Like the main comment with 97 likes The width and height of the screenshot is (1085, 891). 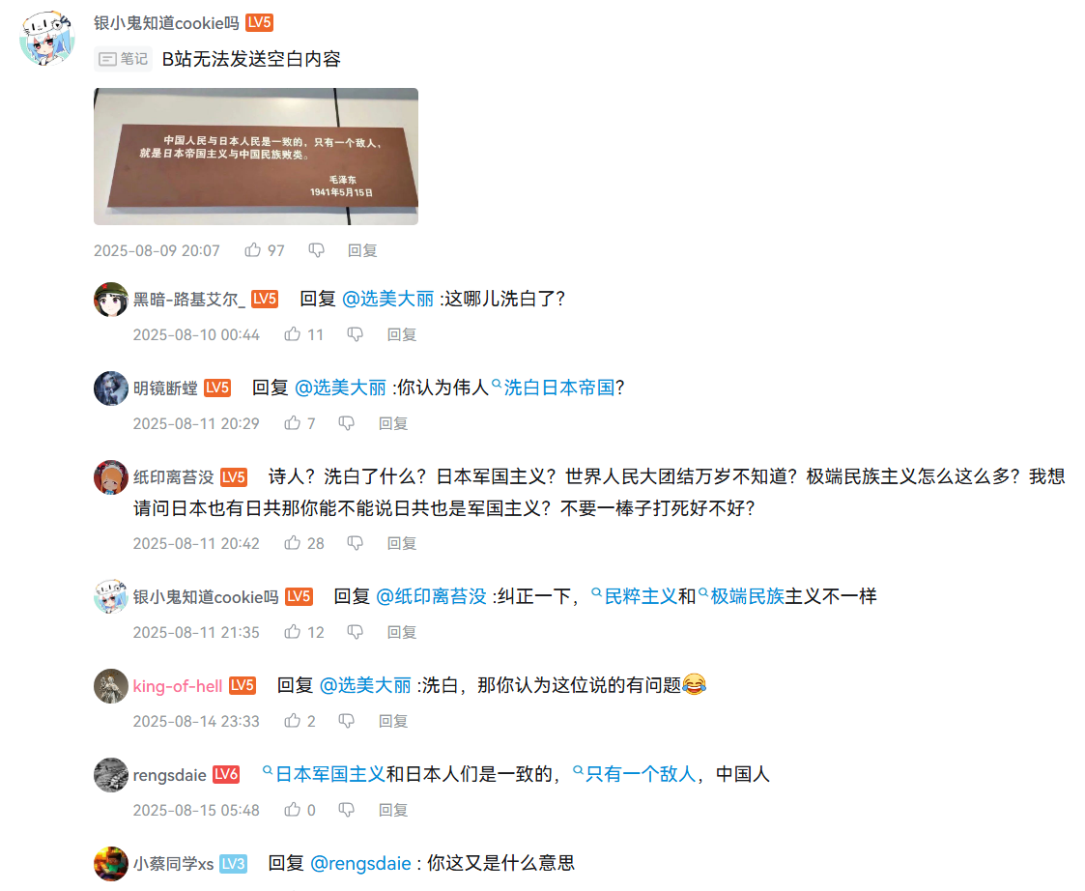coord(253,250)
